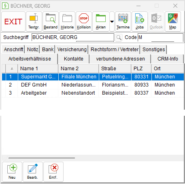Select the CRM-Info tab
This screenshot has width=185, height=184.
(x=168, y=59)
